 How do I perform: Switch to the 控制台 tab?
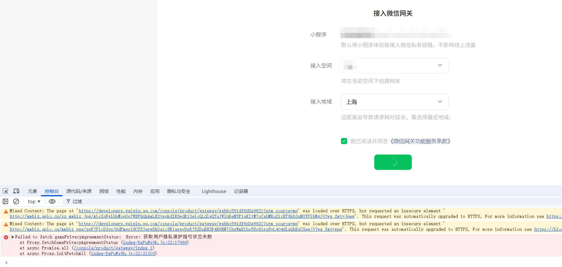pyautogui.click(x=52, y=191)
